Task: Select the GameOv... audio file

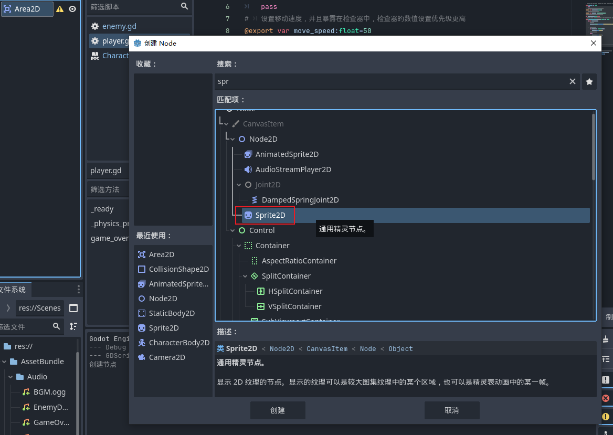Action: 51,422
